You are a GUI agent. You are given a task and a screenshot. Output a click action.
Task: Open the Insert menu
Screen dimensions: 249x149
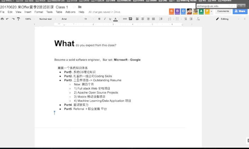(x=28, y=12)
